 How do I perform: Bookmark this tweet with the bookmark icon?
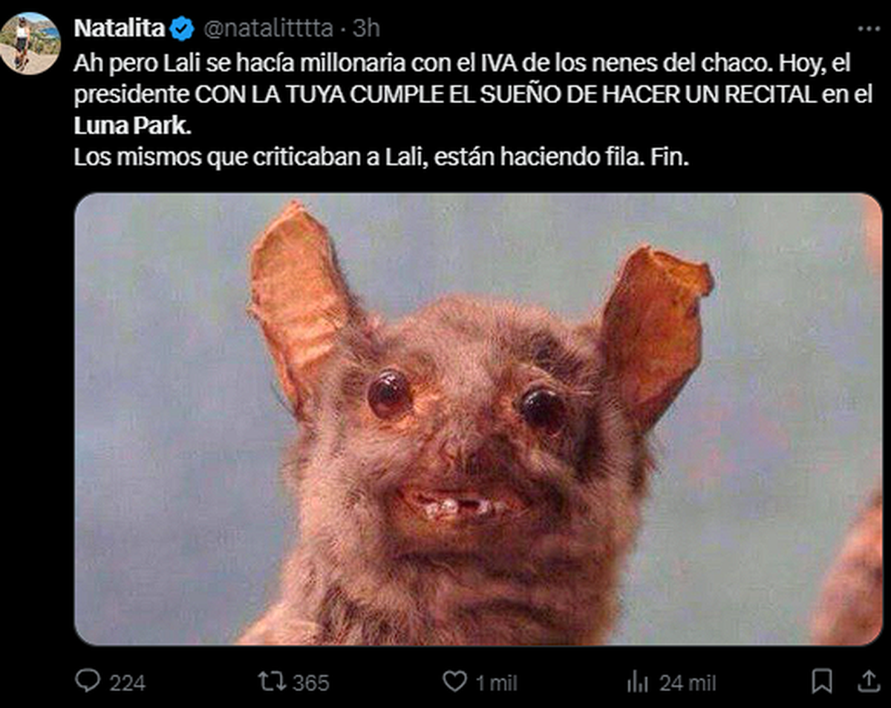tap(822, 681)
